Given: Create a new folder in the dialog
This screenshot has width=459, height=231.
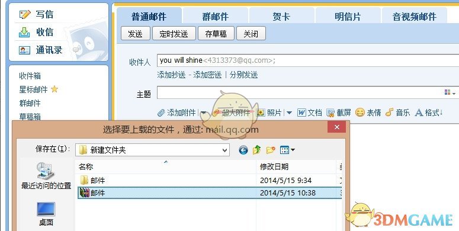Looking at the screenshot, I should point(271,150).
